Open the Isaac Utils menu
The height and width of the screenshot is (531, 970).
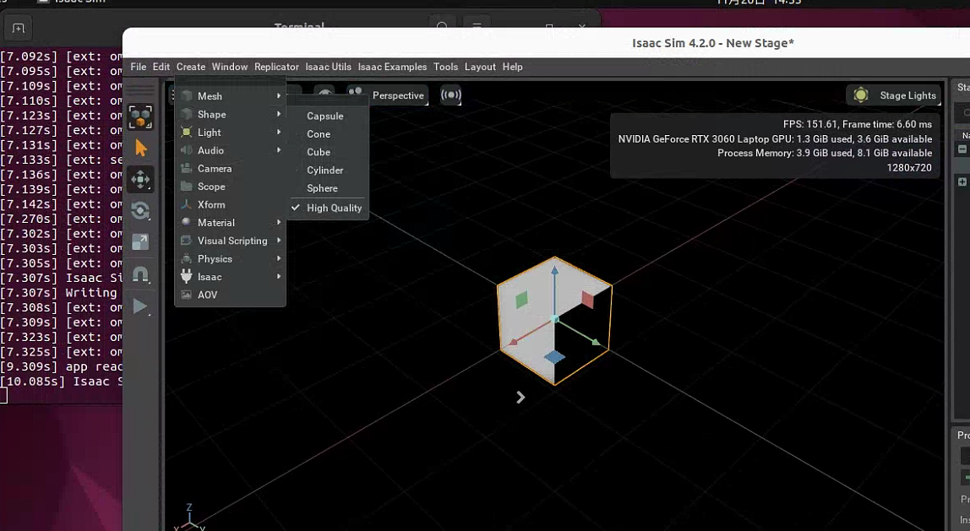(x=328, y=67)
